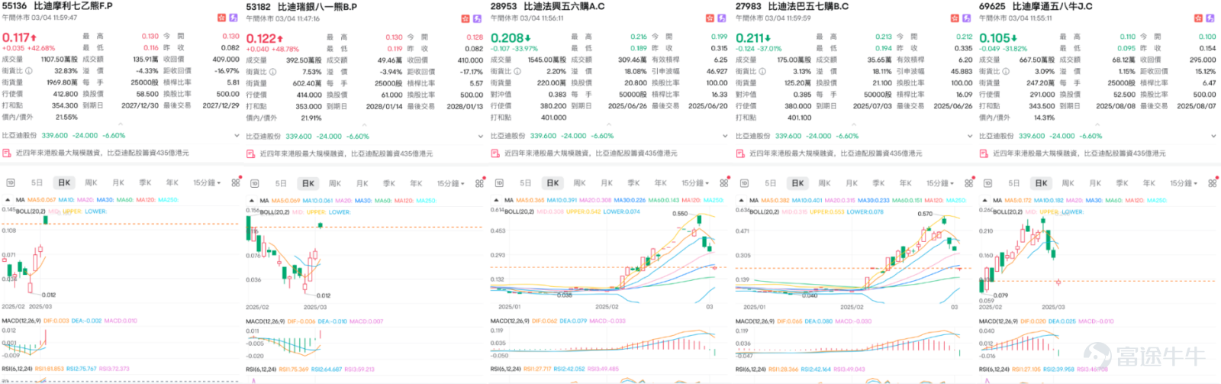The width and height of the screenshot is (1221, 384).
Task: Open the 435億港元 news headline under 69625
Action: pos(1079,153)
